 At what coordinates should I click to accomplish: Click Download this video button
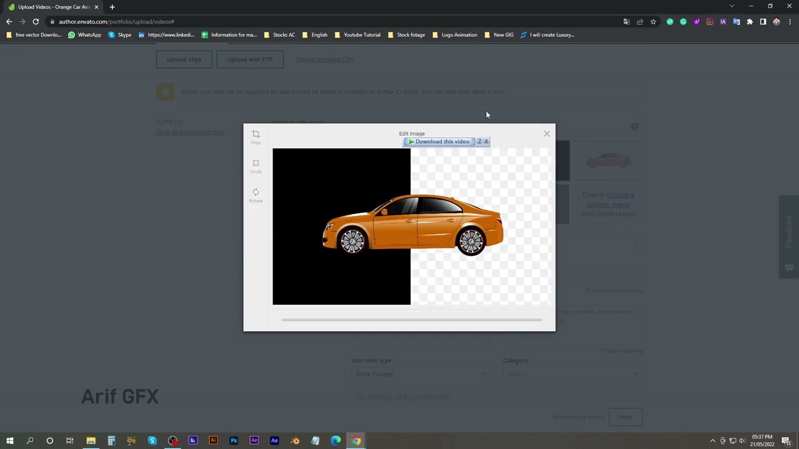click(439, 142)
